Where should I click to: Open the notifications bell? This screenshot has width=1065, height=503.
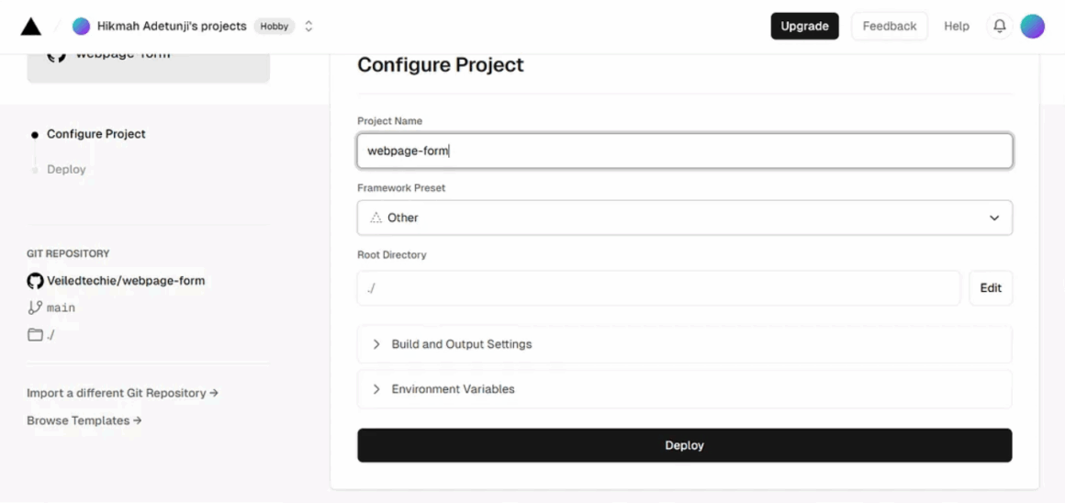[999, 27]
